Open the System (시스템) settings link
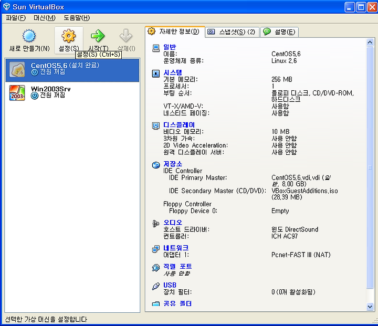Viewport: 378px width, 326px height. (x=173, y=72)
